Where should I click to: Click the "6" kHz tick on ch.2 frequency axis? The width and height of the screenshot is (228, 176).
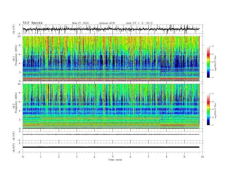click(20, 102)
